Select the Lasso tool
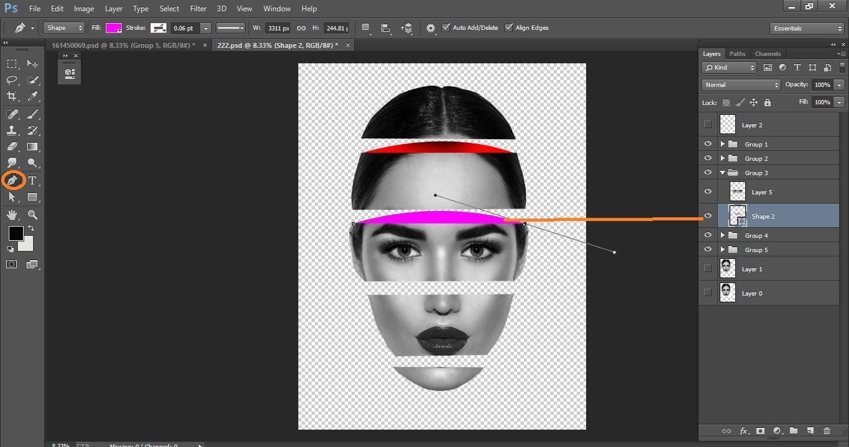 tap(11, 79)
